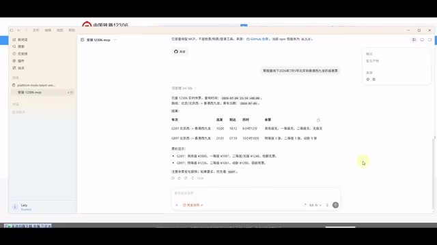This screenshot has height=245, width=437.
Task: Toggle the list-view panel icon top right
Action: [x=414, y=40]
